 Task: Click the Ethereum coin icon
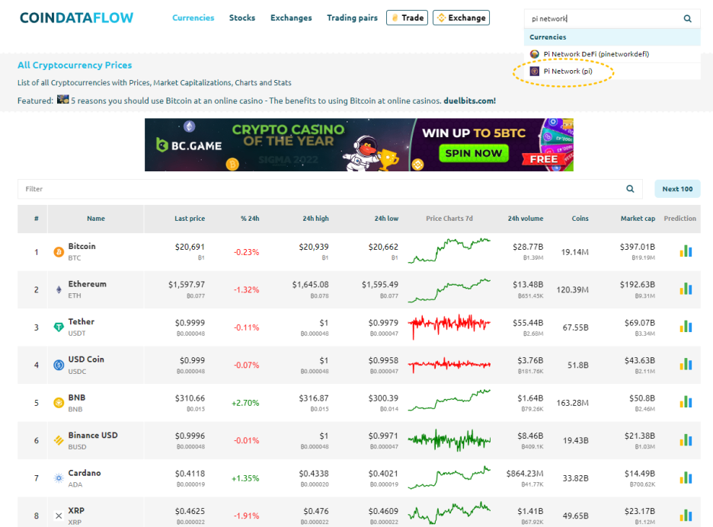[59, 289]
